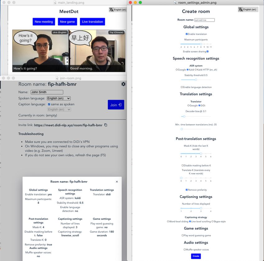Copy invite link with clipboard icon
Image resolution: width=264 pixels, height=261 pixels.
106,125
